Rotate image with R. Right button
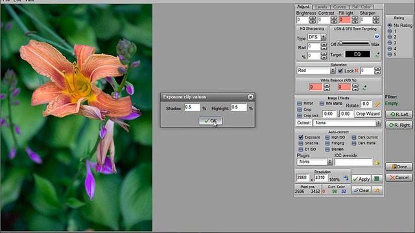 point(399,125)
